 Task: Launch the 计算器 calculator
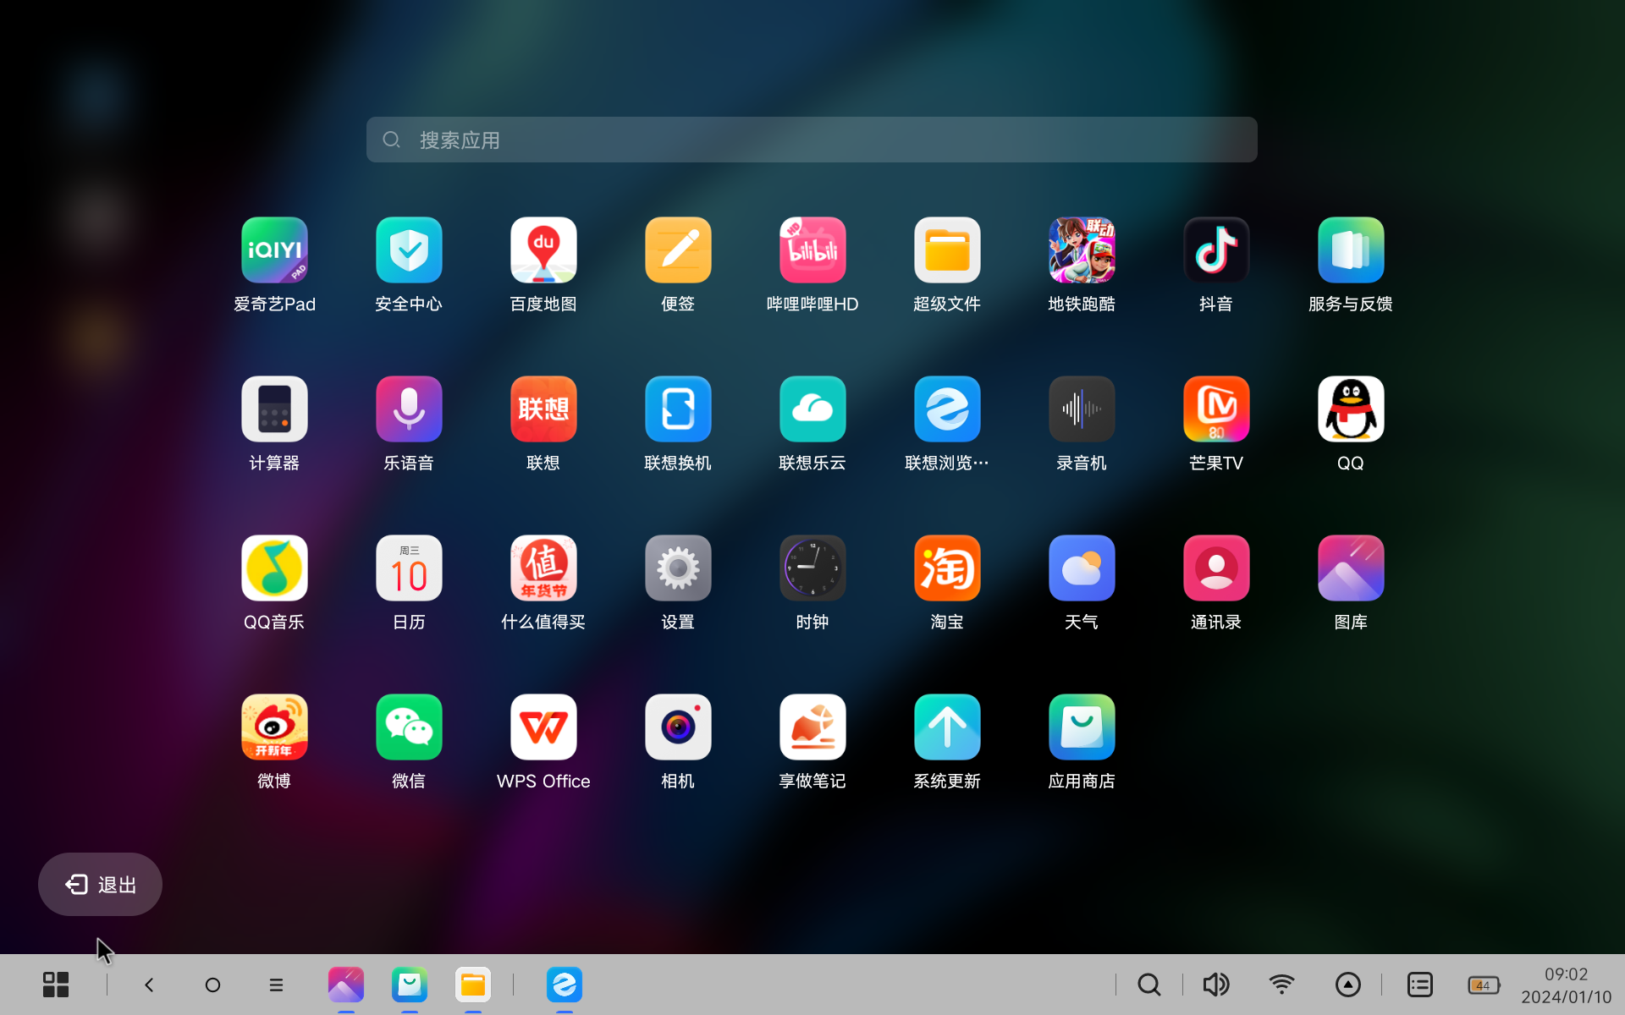274,409
